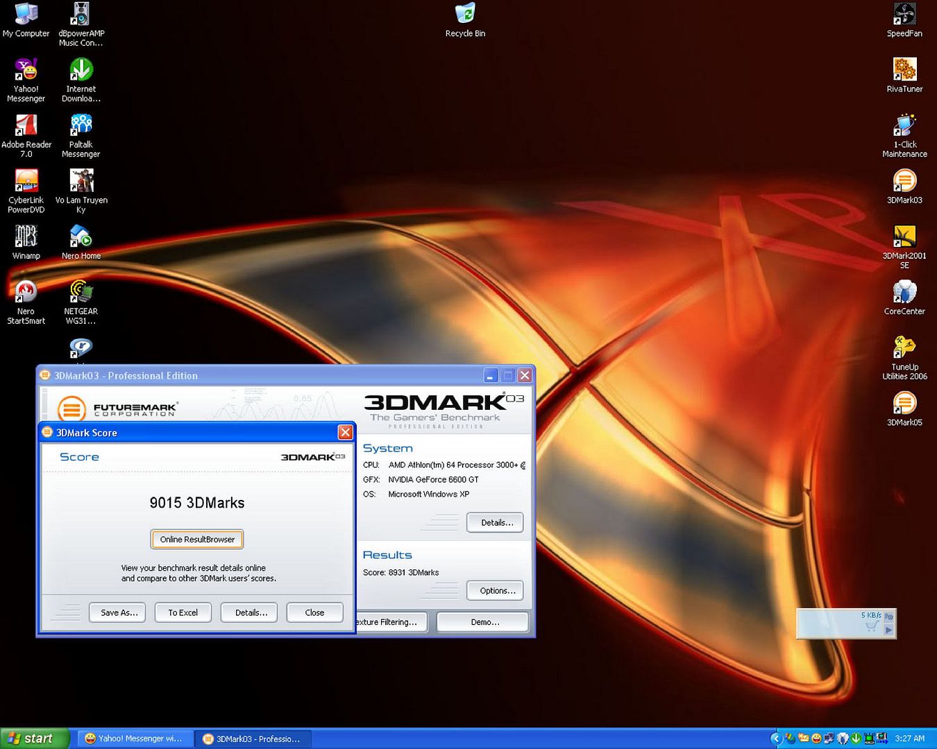
Task: Switch to Yahoo! Messenger taskbar item
Action: point(134,739)
